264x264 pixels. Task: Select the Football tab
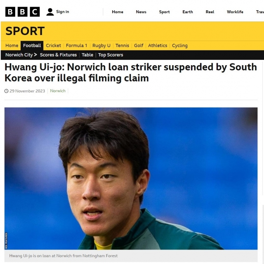(32, 45)
